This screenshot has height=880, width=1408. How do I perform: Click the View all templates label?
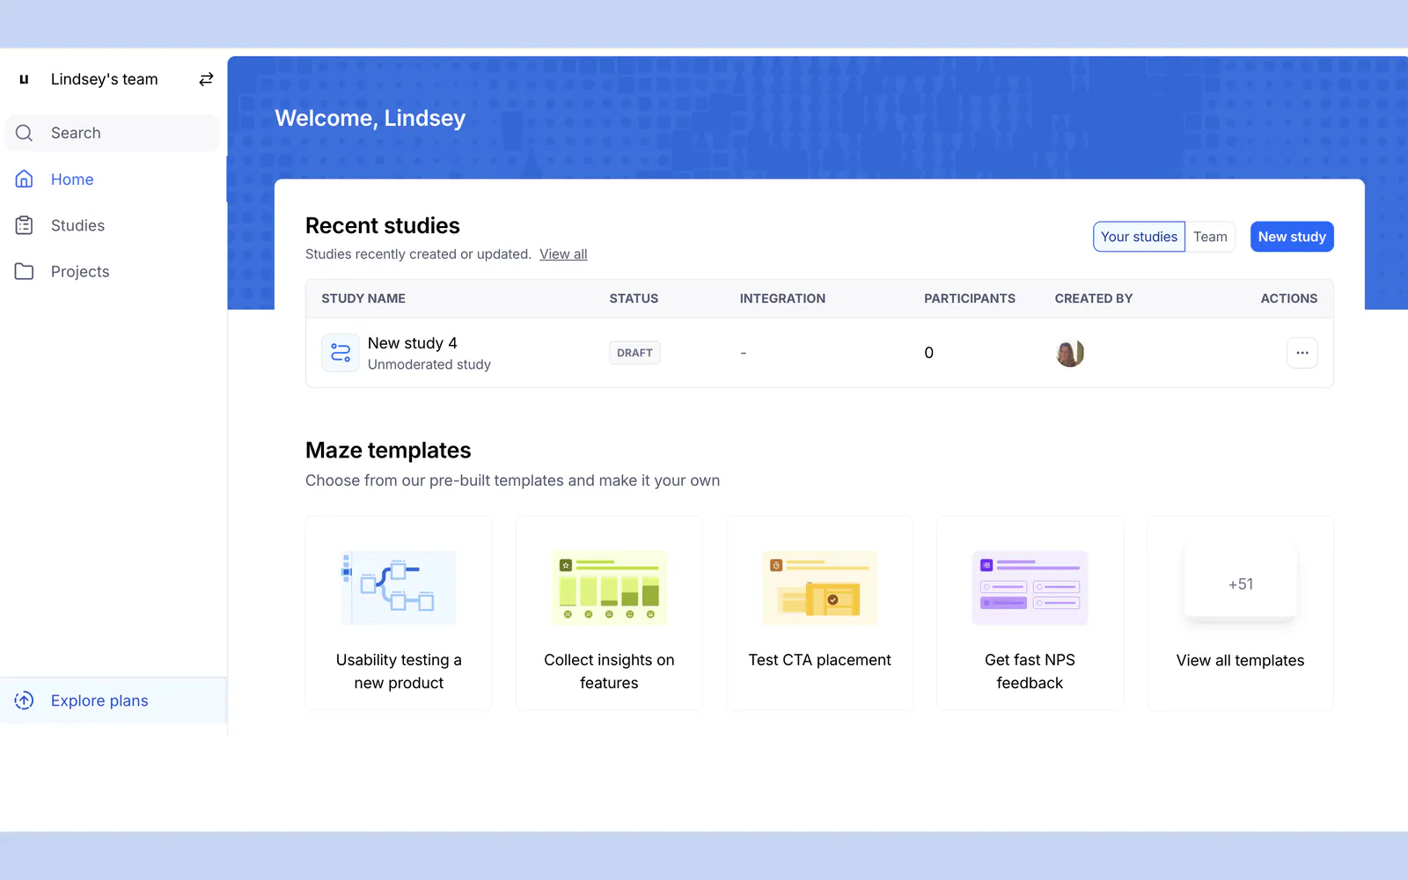1241,661
